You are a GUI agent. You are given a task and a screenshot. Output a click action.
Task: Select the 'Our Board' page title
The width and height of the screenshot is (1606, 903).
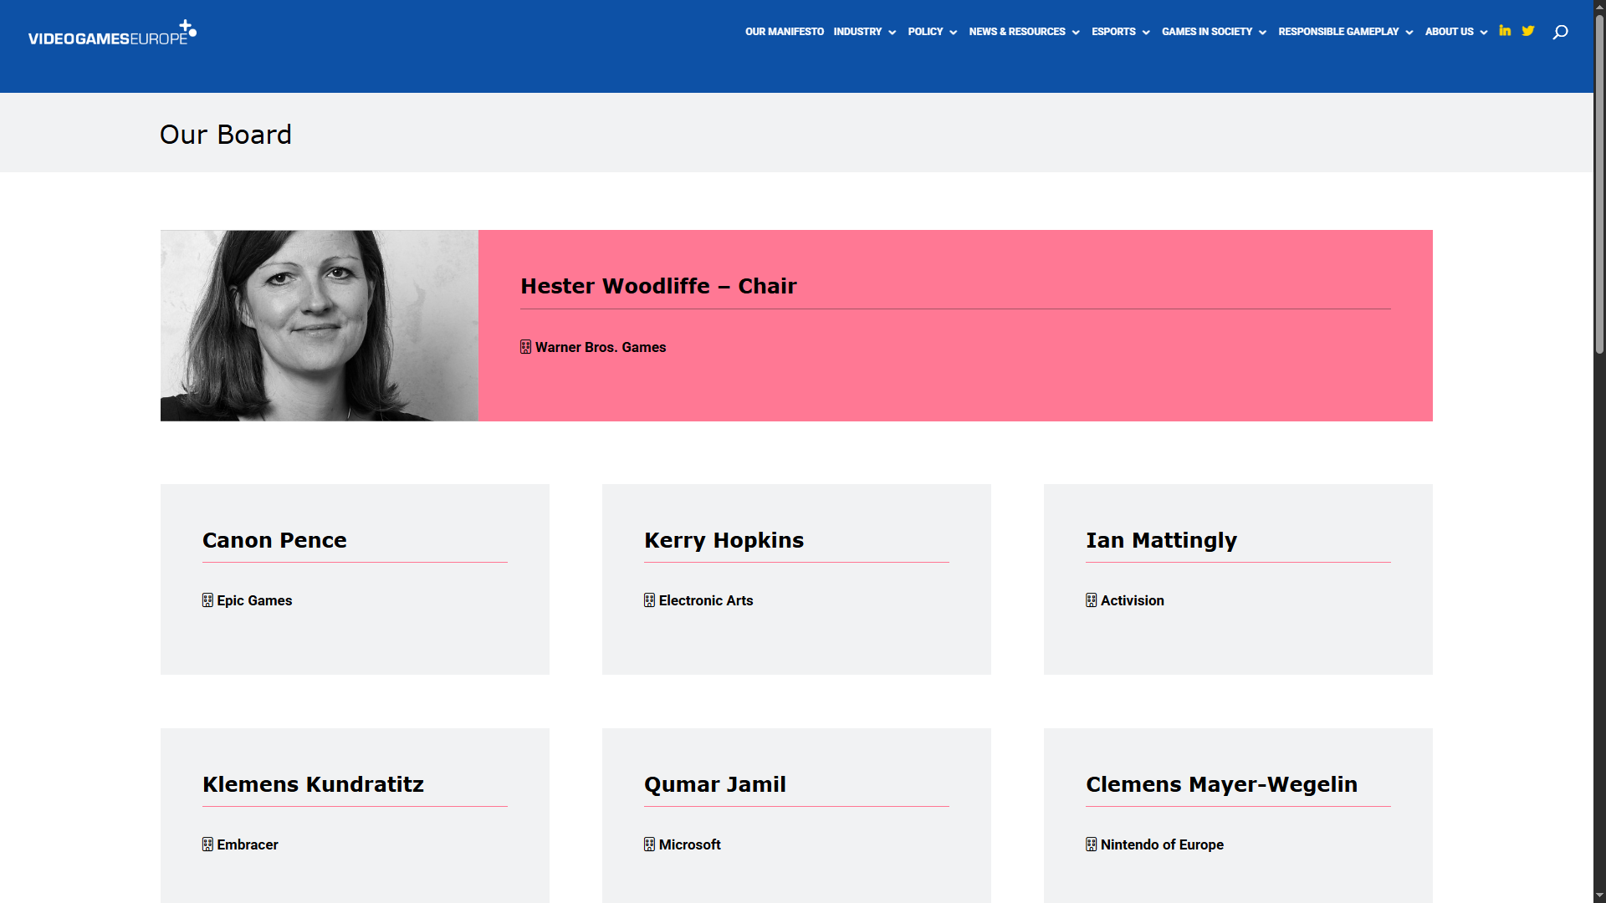(x=226, y=135)
